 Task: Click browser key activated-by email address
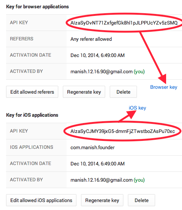click(x=101, y=72)
